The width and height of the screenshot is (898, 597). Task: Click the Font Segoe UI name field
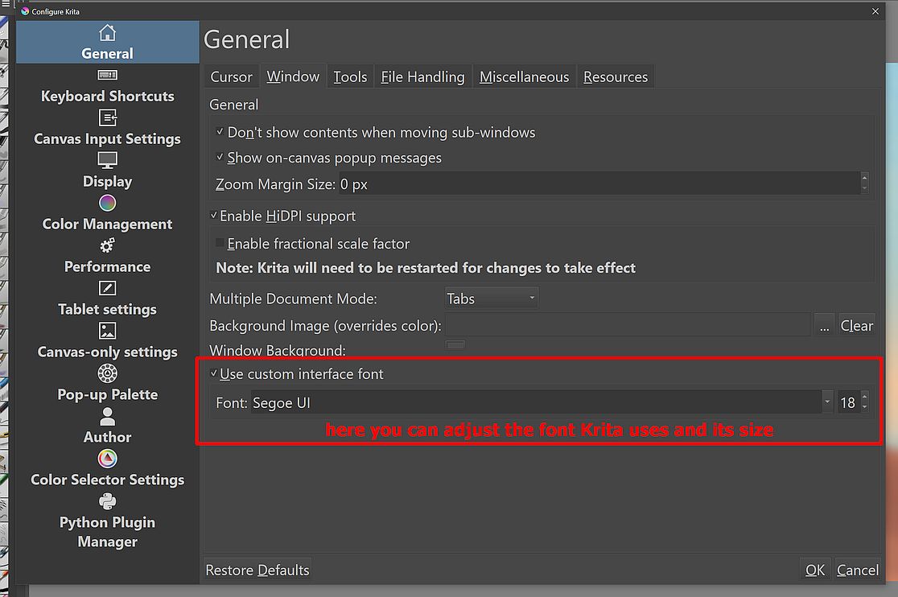pos(536,401)
